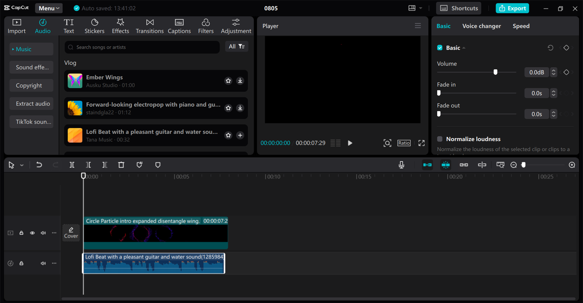Download the Forward-looking electropop track
The width and height of the screenshot is (583, 303).
[x=240, y=108]
